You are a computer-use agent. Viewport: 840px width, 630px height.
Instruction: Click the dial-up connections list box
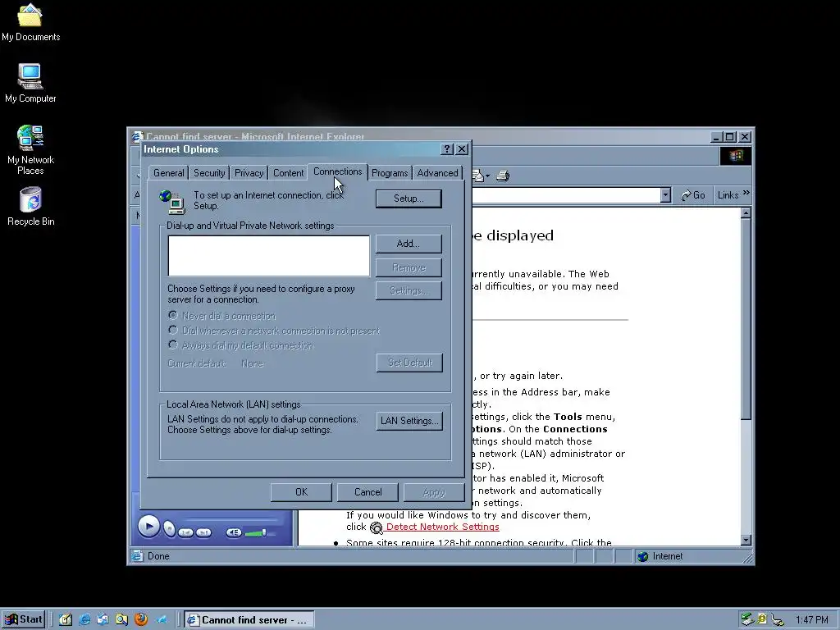[x=269, y=256]
